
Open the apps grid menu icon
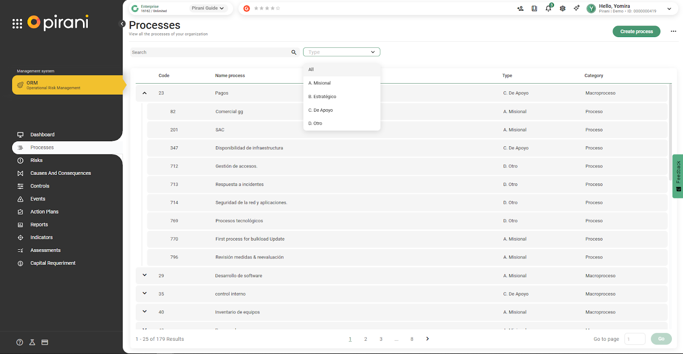17,24
